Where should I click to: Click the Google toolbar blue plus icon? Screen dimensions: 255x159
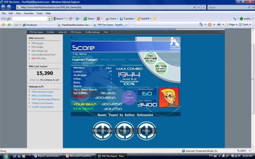(x=77, y=19)
